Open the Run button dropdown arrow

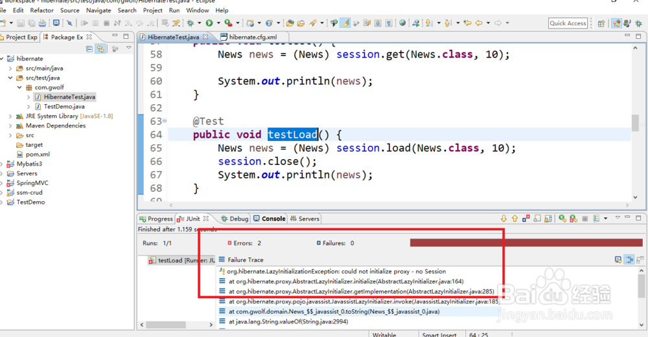[218, 23]
